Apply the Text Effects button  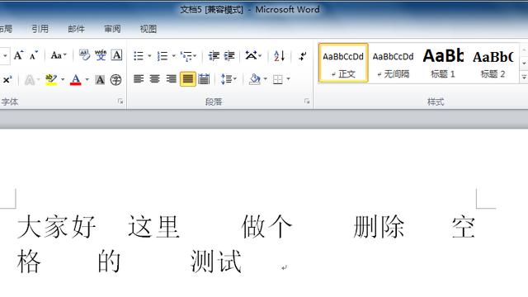(30, 80)
